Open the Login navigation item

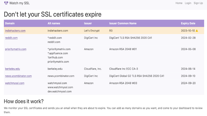(x=188, y=3)
